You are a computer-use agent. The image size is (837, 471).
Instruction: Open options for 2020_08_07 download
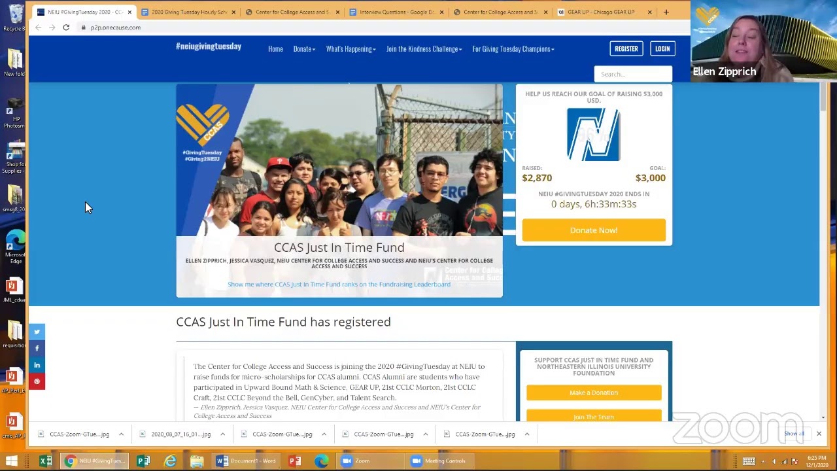click(x=222, y=434)
